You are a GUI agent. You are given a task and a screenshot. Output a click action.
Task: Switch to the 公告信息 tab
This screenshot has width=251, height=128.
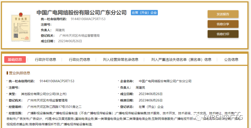(x=231, y=60)
